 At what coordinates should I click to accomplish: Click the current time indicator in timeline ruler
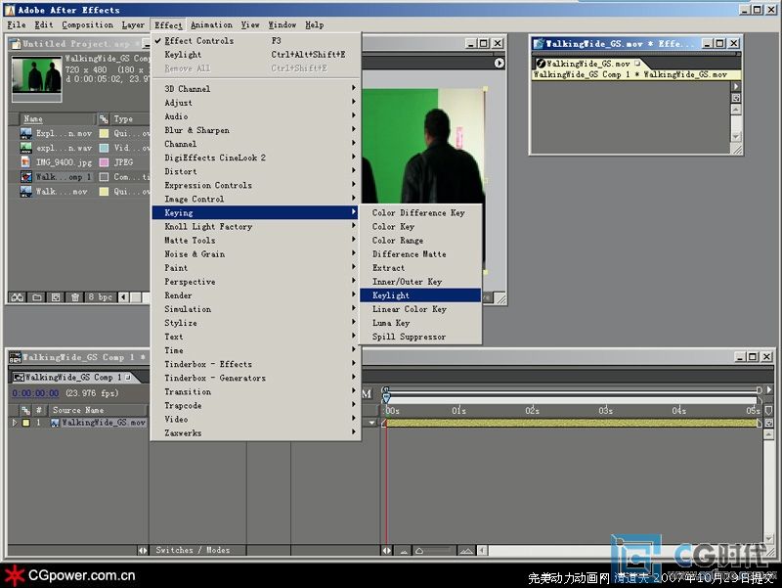(386, 397)
